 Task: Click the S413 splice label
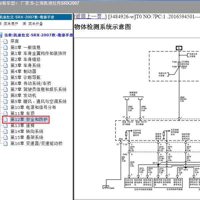pyautogui.click(x=186, y=170)
